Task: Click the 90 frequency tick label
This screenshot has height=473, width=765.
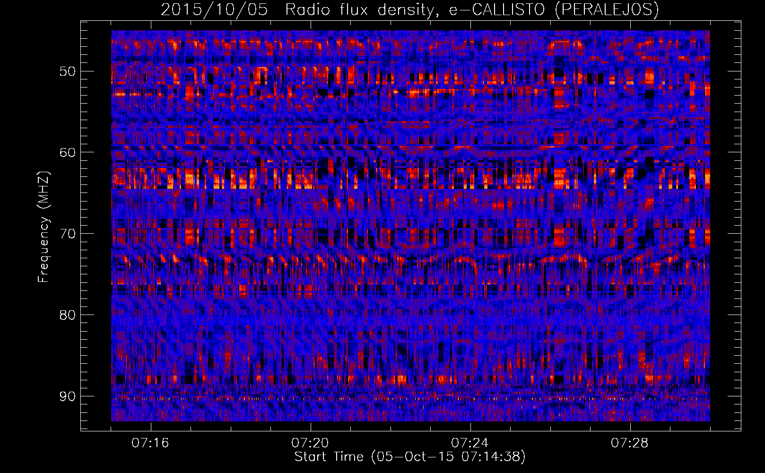Action: (x=67, y=396)
